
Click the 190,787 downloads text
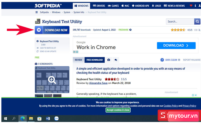82,30
